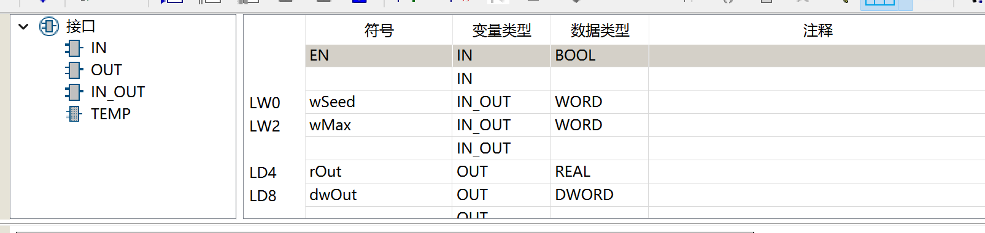Select the WORD data type of wSeed

pos(600,102)
